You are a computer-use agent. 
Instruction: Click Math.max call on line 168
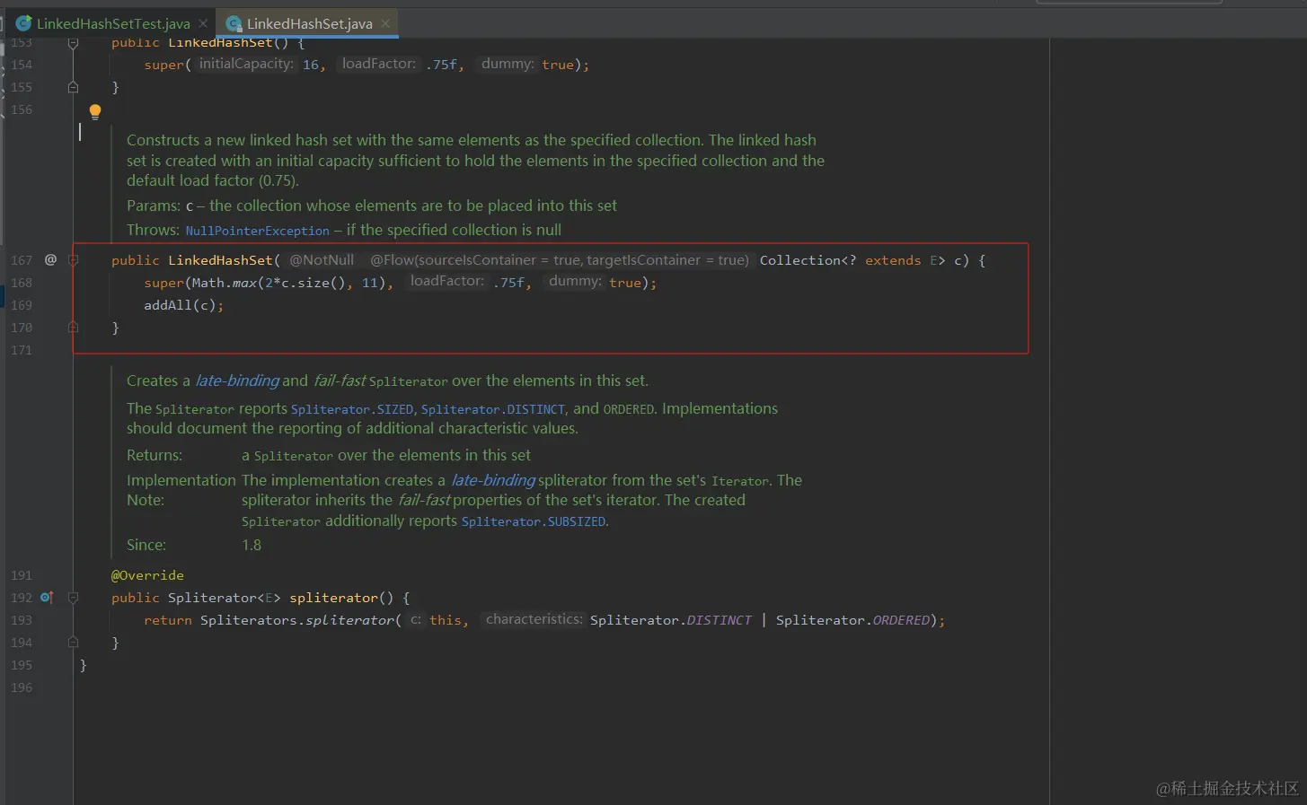[225, 283]
